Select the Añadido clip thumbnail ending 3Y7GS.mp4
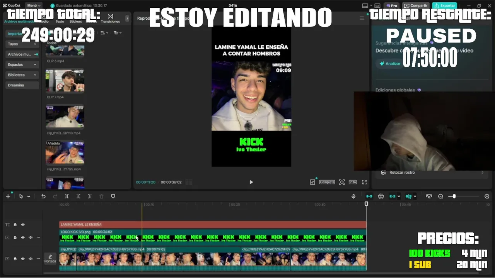The height and width of the screenshot is (278, 495). tap(65, 153)
